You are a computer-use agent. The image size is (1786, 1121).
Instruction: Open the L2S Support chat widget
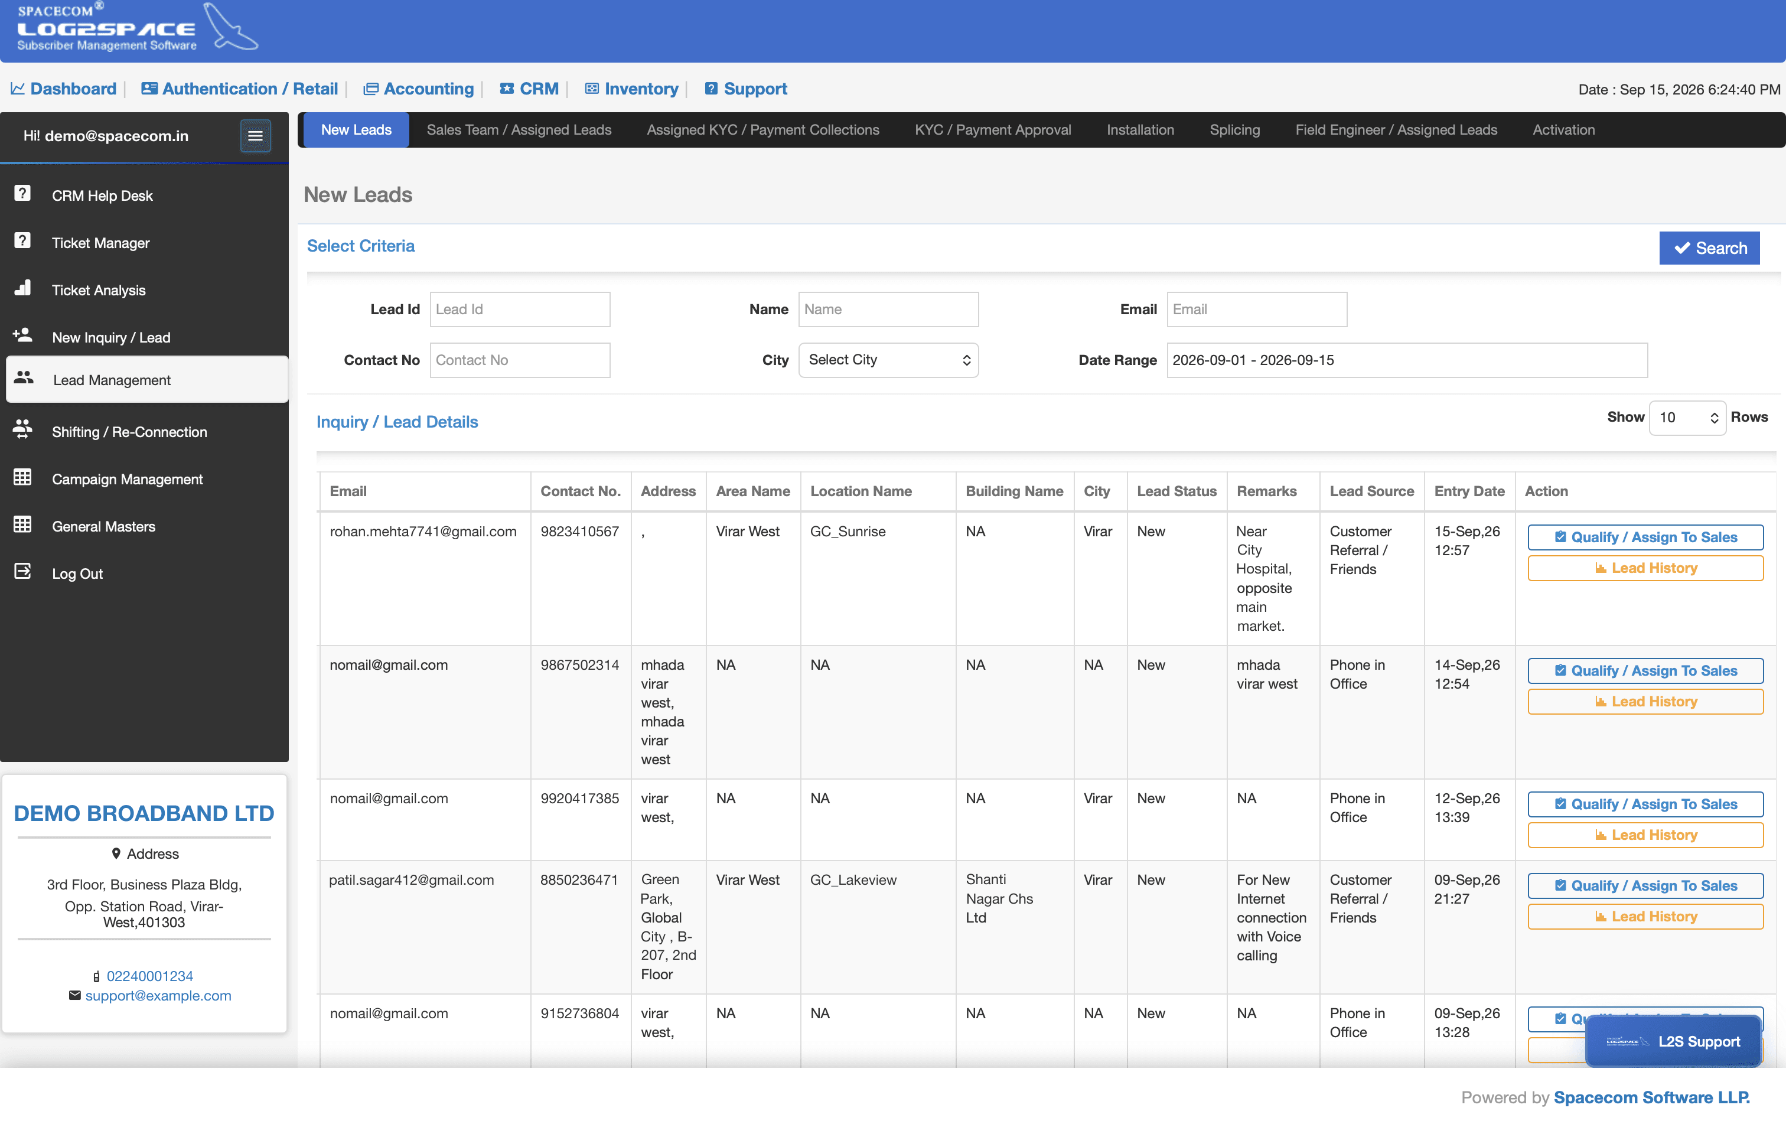(x=1673, y=1041)
